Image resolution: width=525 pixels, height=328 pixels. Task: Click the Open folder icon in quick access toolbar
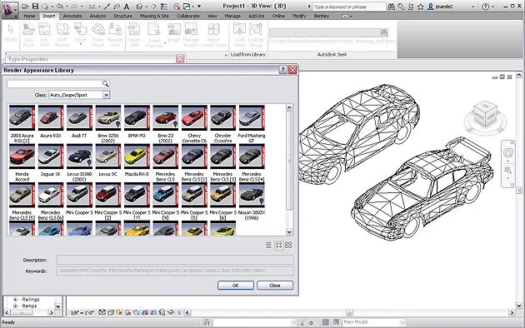click(25, 7)
